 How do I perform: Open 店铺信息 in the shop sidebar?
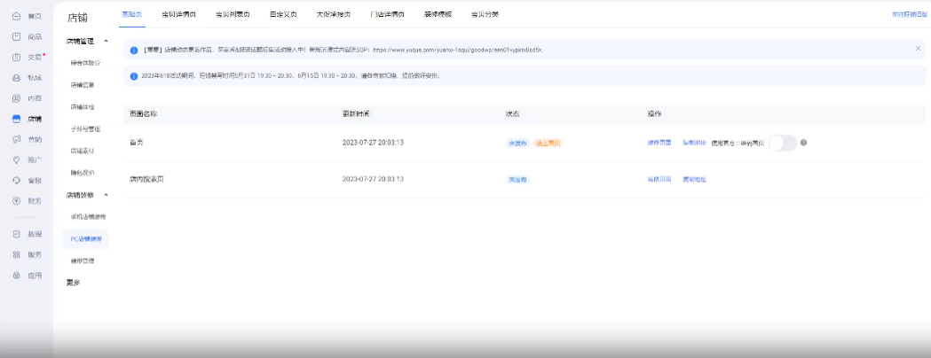click(x=82, y=85)
